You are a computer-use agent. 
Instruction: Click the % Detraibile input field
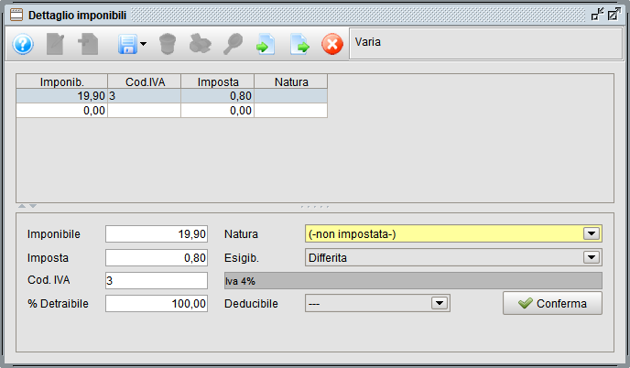tap(157, 304)
